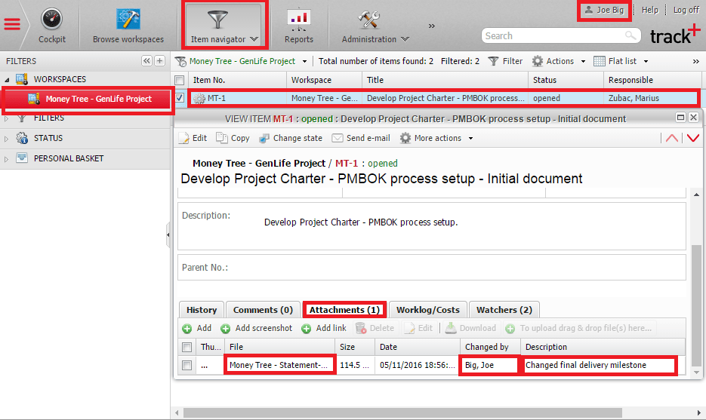Screen dimensions: 706x420
Task: Open the Flat list view dropdown
Action: [621, 61]
